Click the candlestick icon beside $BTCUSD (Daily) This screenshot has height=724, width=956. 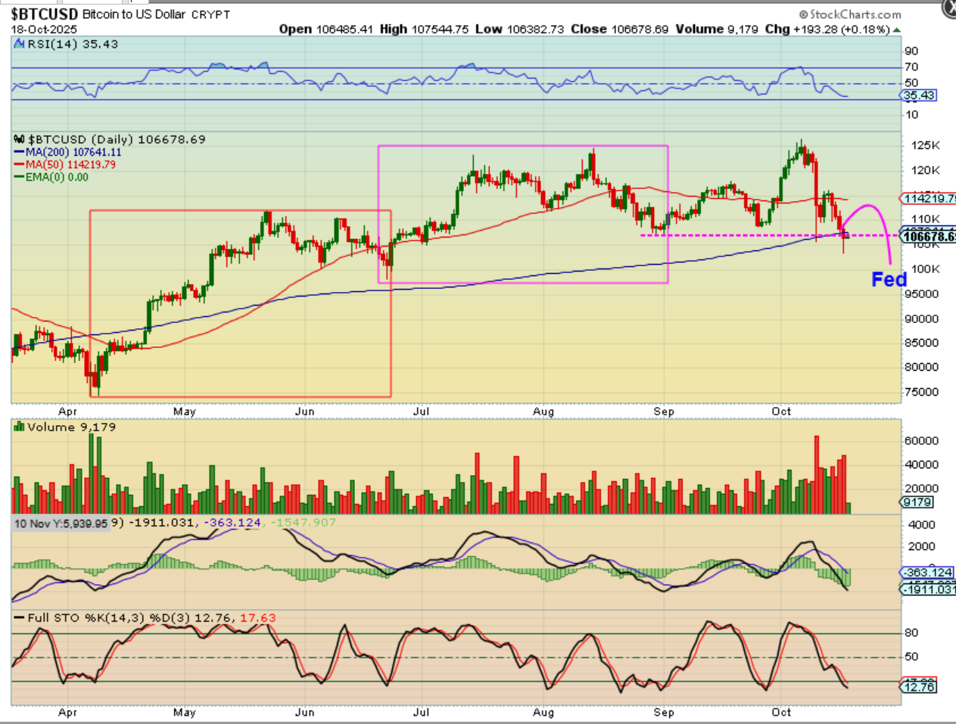[20, 139]
